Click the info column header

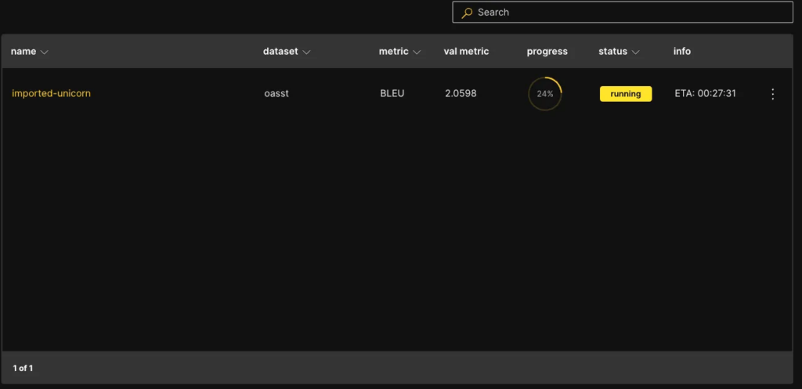click(x=681, y=52)
